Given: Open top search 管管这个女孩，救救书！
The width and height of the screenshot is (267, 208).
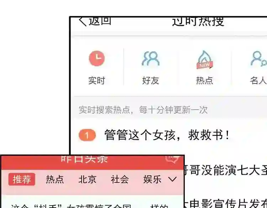Looking at the screenshot, I should pyautogui.click(x=167, y=135).
